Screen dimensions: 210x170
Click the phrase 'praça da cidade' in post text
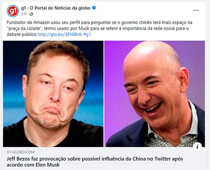pos(24,29)
